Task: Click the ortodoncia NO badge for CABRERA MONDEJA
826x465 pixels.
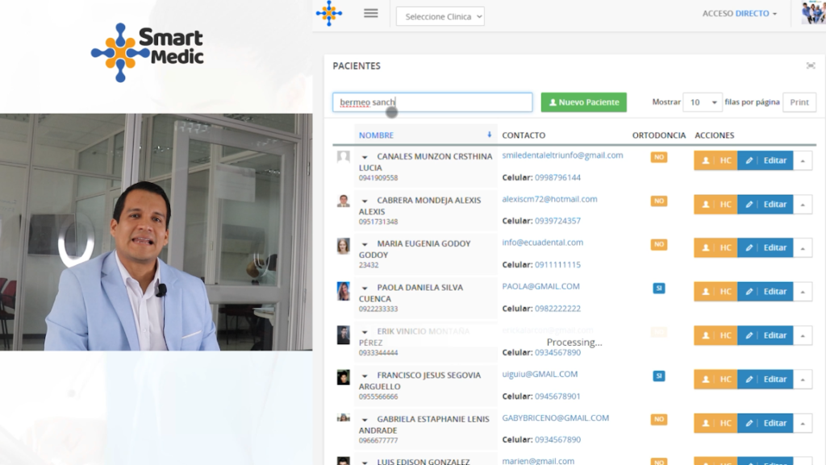Action: 659,201
